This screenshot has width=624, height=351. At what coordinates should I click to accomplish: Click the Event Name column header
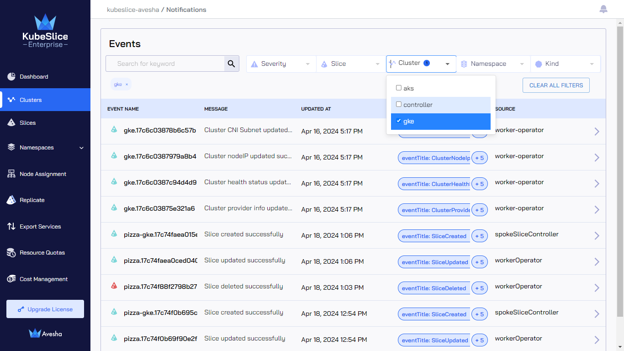coord(123,109)
